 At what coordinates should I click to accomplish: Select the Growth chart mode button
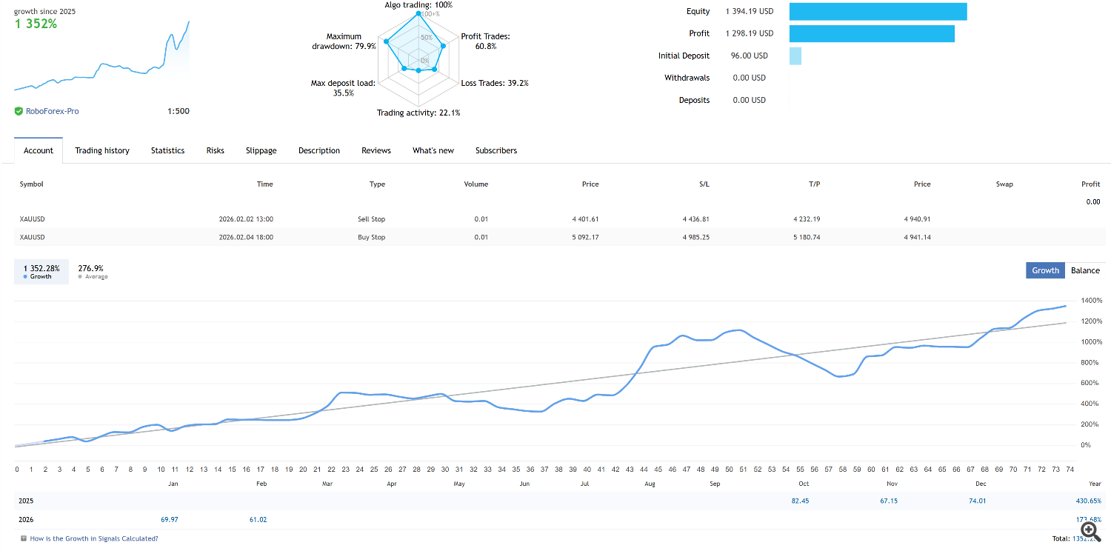pos(1045,270)
